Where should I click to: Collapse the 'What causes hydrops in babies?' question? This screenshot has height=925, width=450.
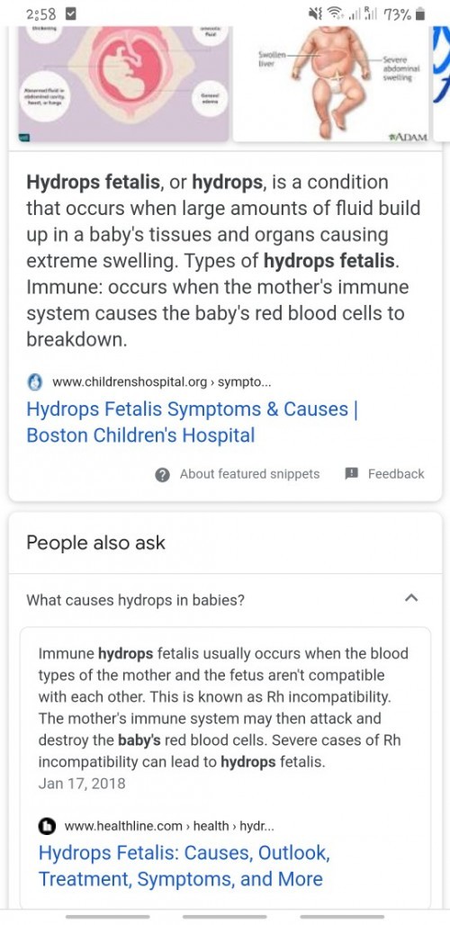coord(411,598)
